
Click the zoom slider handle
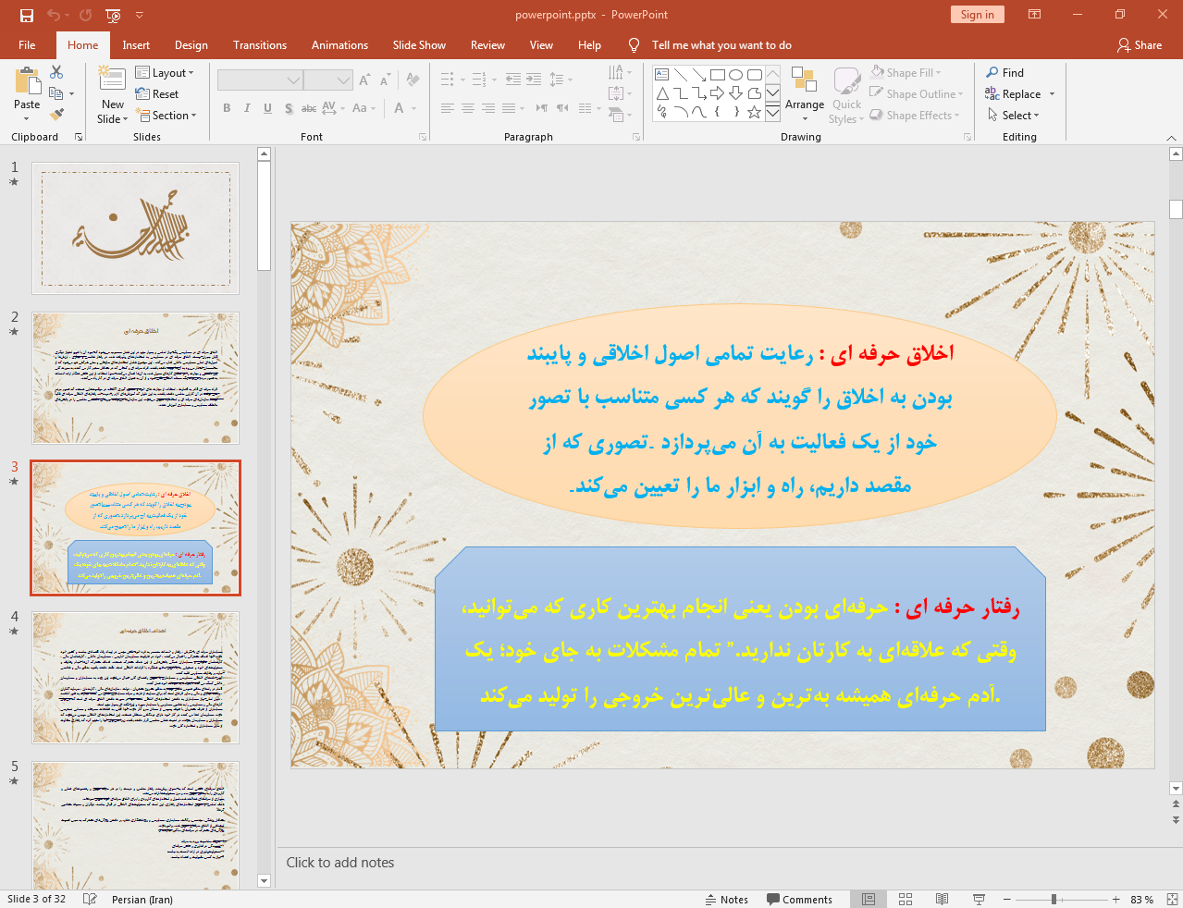pos(1054,899)
